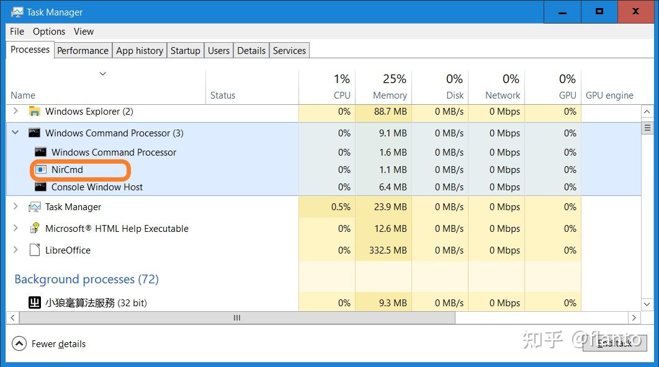Viewport: 659px width, 367px height.
Task: Click the Task Manager process icon
Action: pyautogui.click(x=34, y=206)
